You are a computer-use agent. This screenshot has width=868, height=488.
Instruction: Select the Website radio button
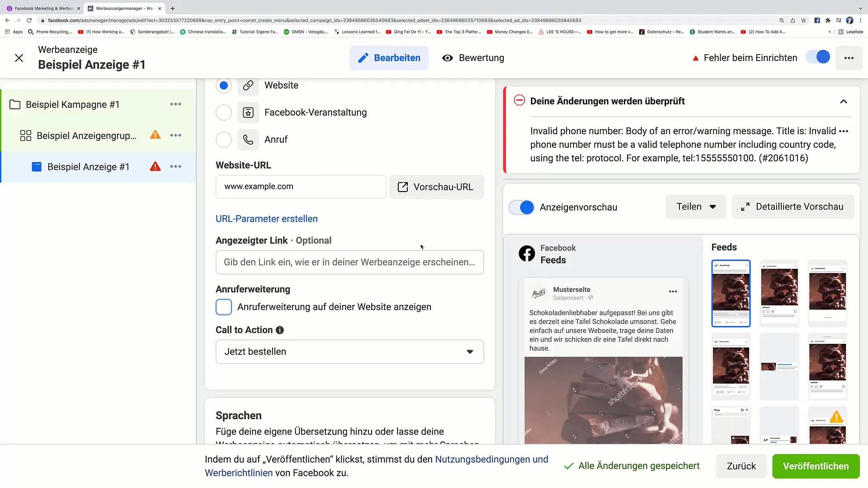coord(224,85)
